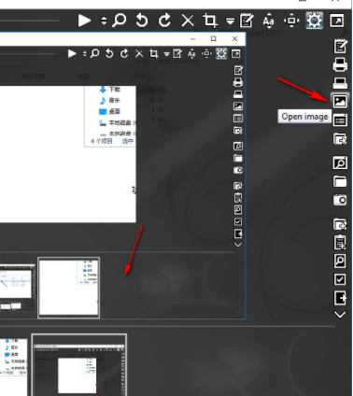Click the scanner icon in the main sidebar
Viewport: 353px width, 396px height.
click(x=340, y=83)
